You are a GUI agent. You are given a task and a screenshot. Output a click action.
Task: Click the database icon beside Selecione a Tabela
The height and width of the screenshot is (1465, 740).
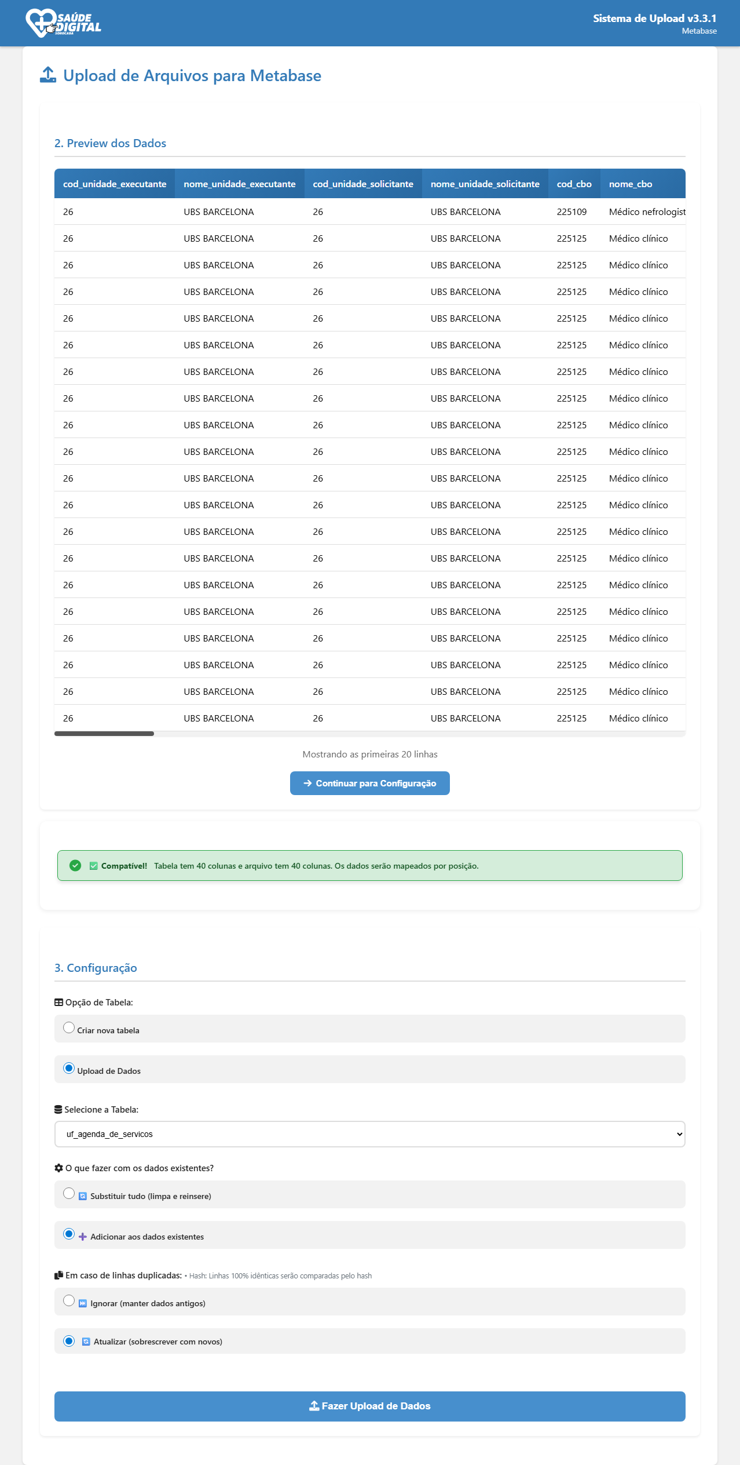tap(58, 1109)
